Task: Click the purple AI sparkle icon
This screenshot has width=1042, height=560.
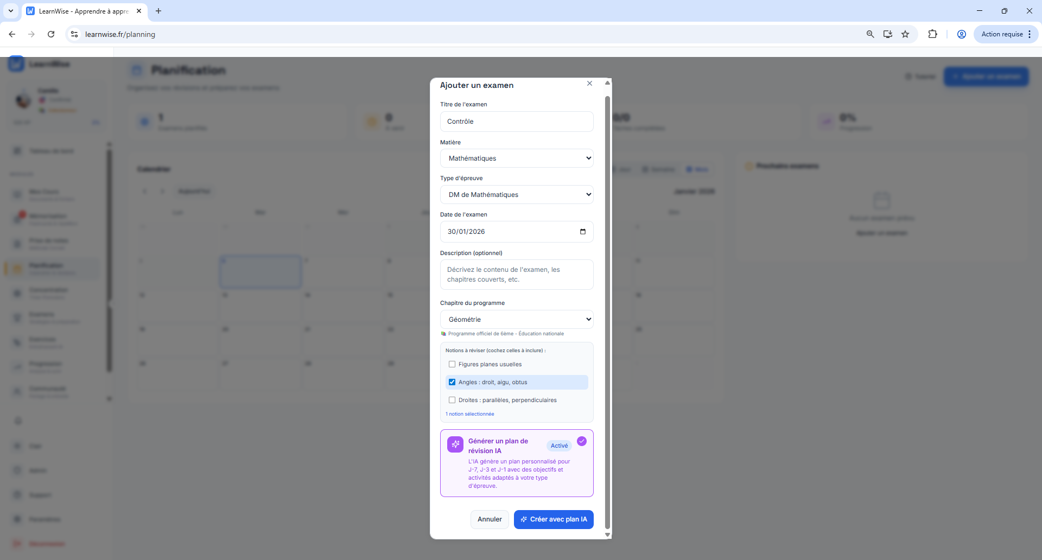Action: 455,444
